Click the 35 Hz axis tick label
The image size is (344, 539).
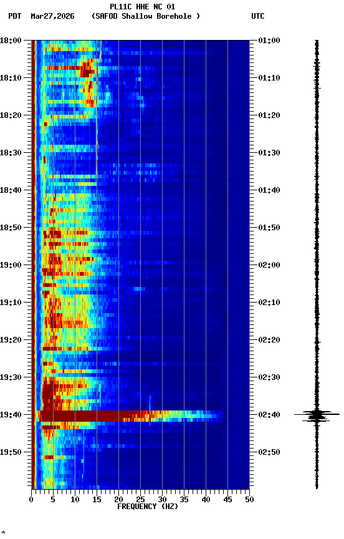pyautogui.click(x=184, y=500)
